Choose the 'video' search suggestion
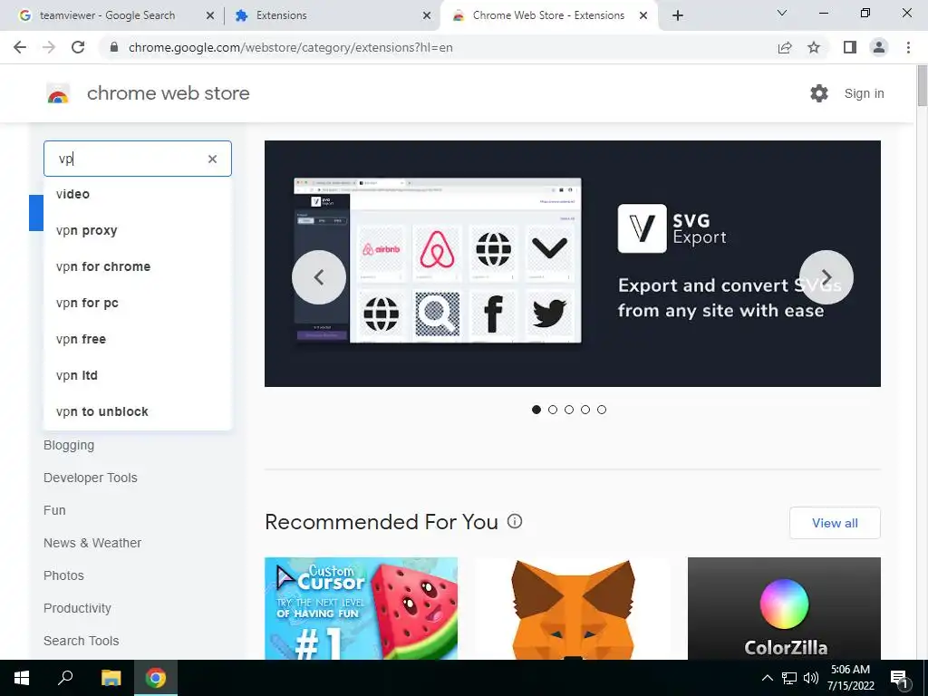 point(138,194)
